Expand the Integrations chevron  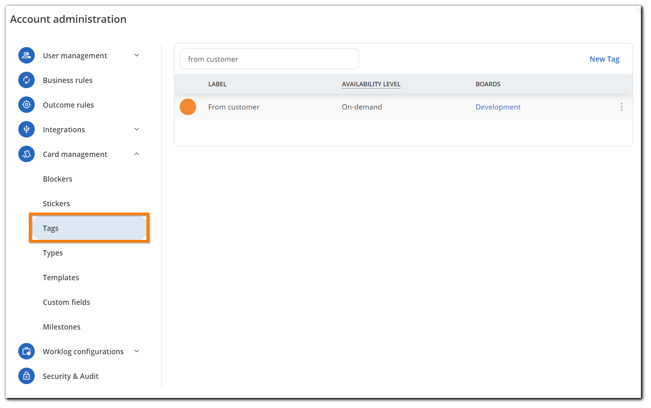pyautogui.click(x=137, y=129)
